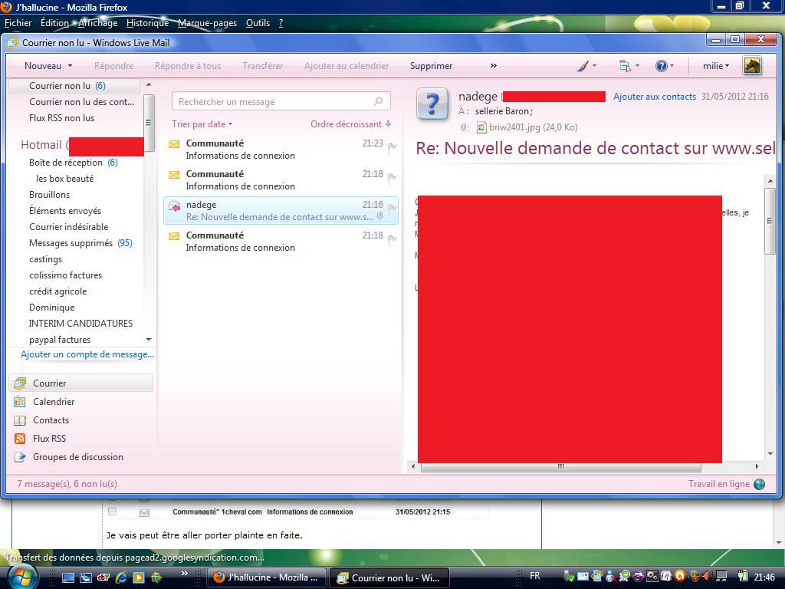The height and width of the screenshot is (589, 785).
Task: Click the Windows Start orb
Action: [21, 576]
